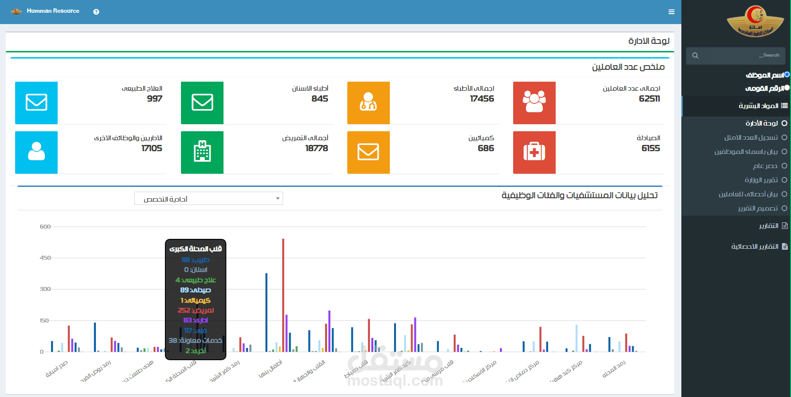Screen dimensions: 791x397
Task: Click the blue envelope icon for العلاج الطبيعى
Action: point(36,103)
